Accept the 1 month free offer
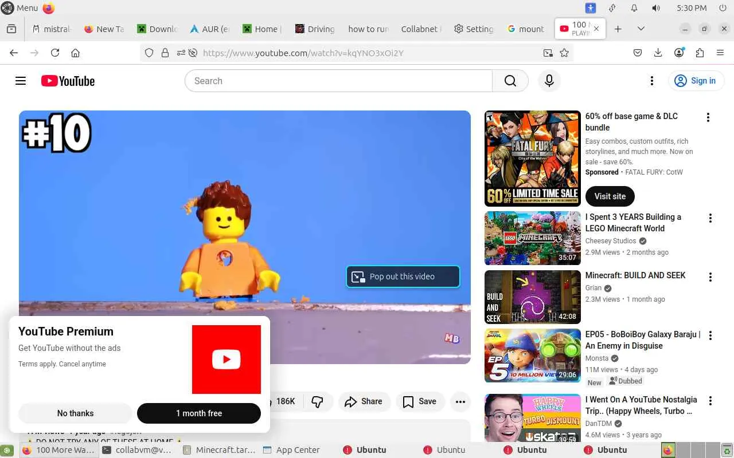 199,413
